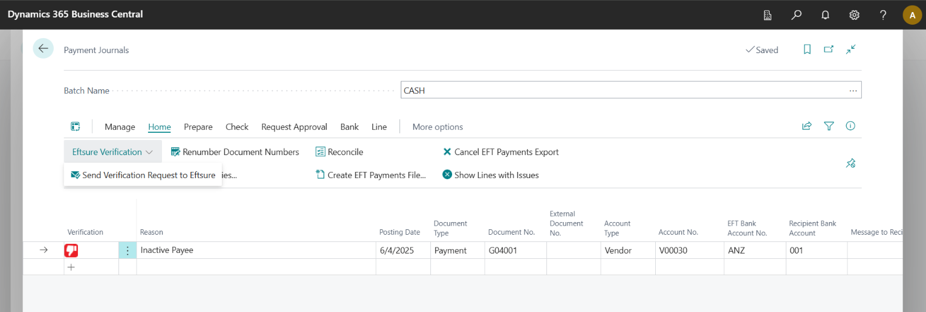Click the ANZ bank account cell
Screen dimensions: 926x312
pos(755,250)
